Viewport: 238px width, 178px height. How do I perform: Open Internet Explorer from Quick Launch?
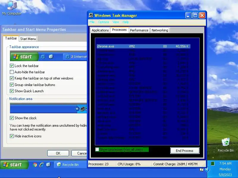(42, 165)
